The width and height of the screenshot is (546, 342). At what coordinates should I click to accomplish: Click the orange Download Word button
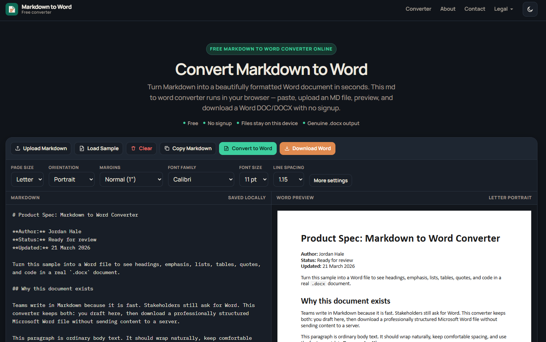point(307,148)
